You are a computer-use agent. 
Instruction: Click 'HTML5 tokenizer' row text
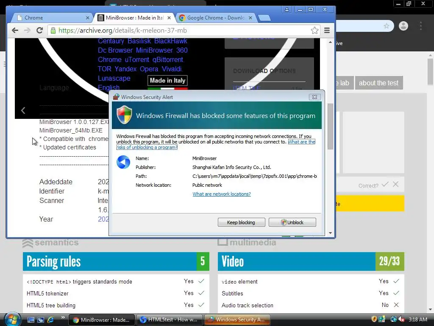(47, 294)
